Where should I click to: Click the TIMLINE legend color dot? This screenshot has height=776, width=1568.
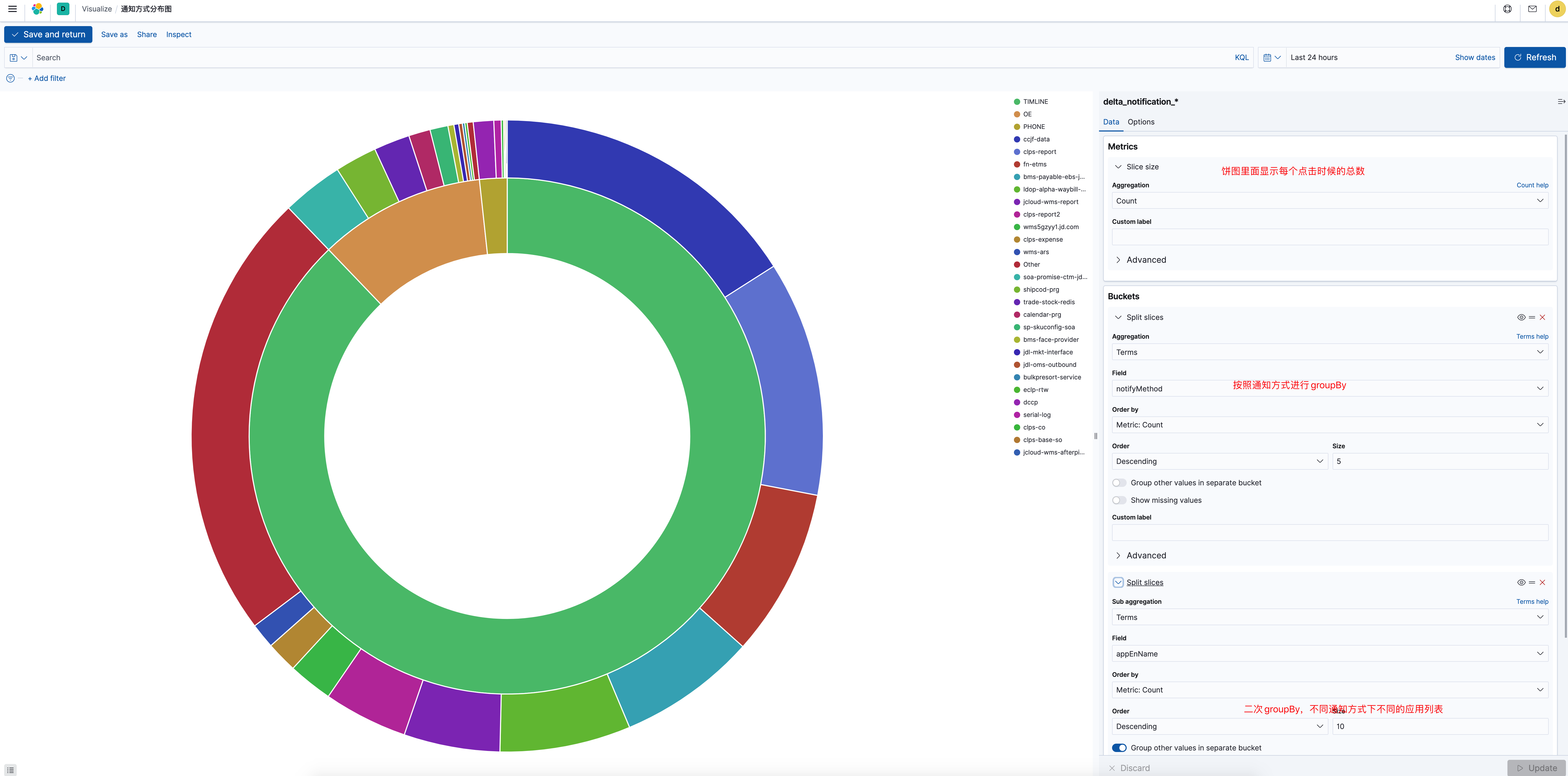[1017, 102]
